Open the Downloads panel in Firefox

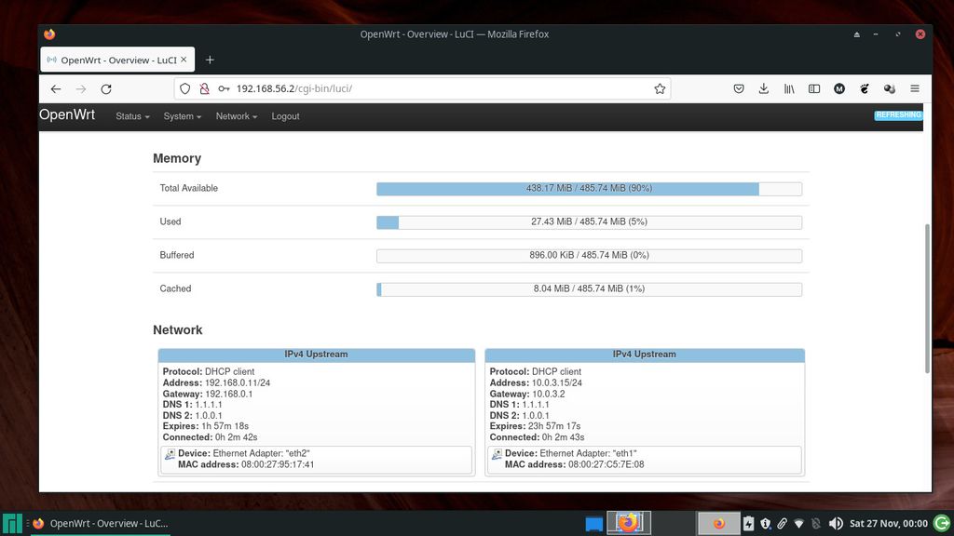point(764,87)
